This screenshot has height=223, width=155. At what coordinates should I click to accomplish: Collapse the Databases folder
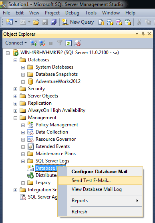click(15, 60)
